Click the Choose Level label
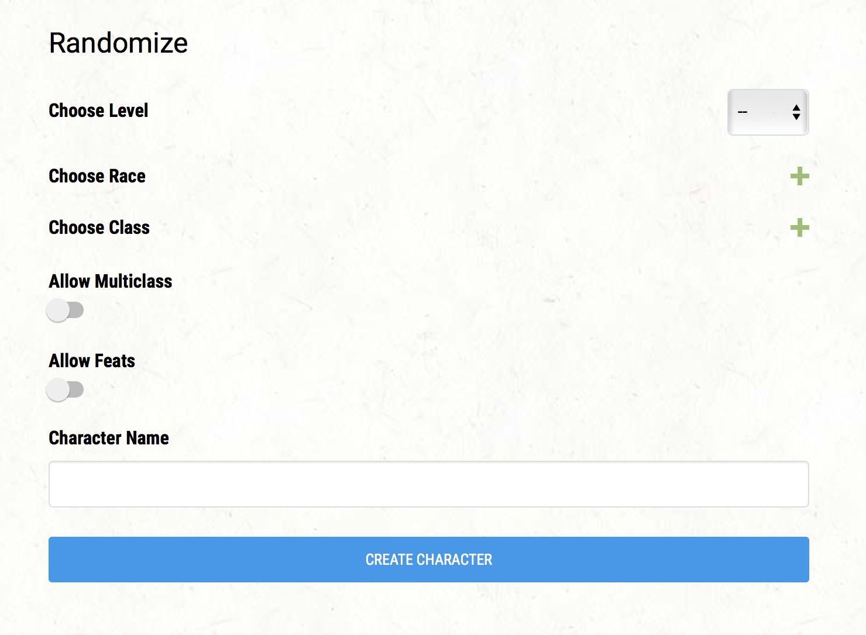This screenshot has height=635, width=866. 98,111
